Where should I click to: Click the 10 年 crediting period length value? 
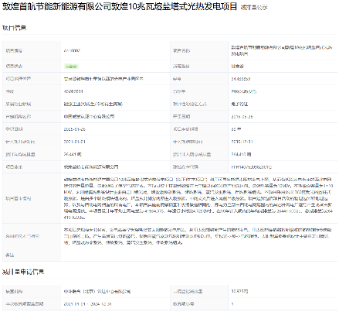tap(236, 129)
